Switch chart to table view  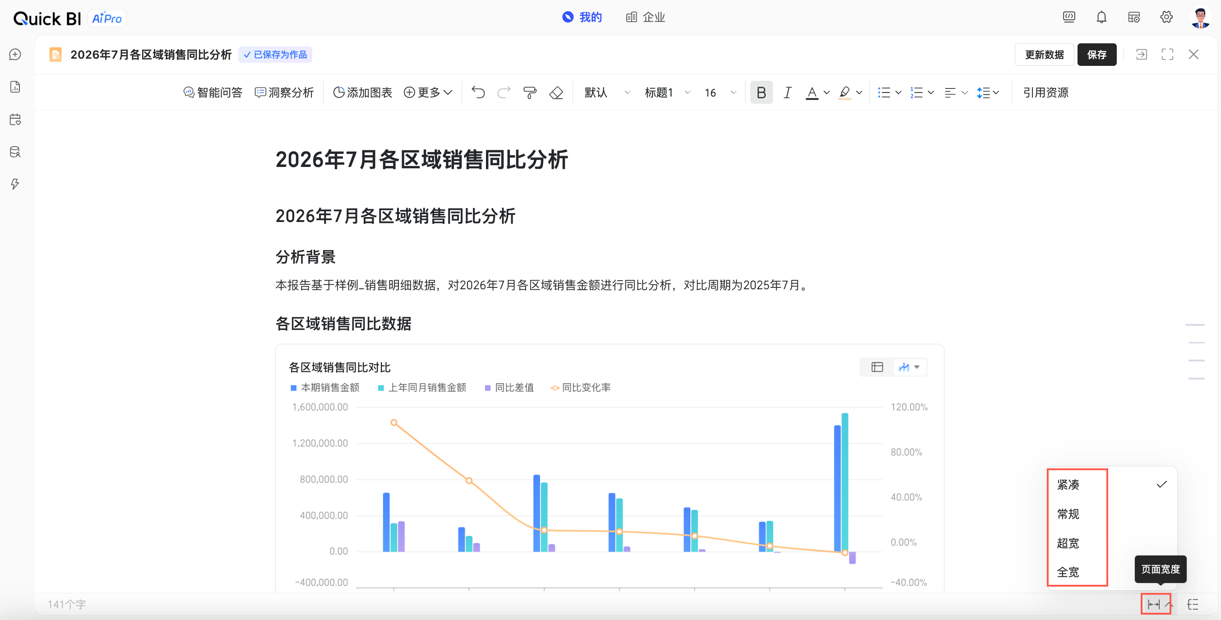pyautogui.click(x=877, y=367)
